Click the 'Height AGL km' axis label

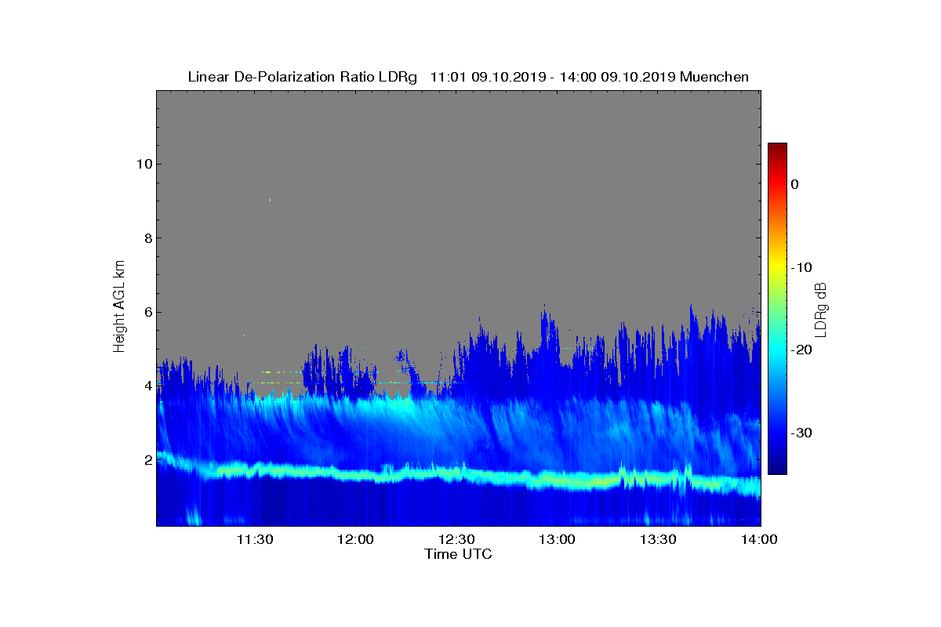(120, 306)
